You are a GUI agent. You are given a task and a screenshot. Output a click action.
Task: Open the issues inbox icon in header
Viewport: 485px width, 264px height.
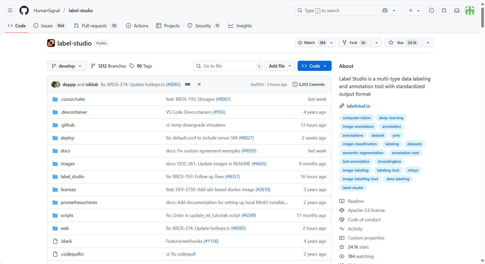431,10
